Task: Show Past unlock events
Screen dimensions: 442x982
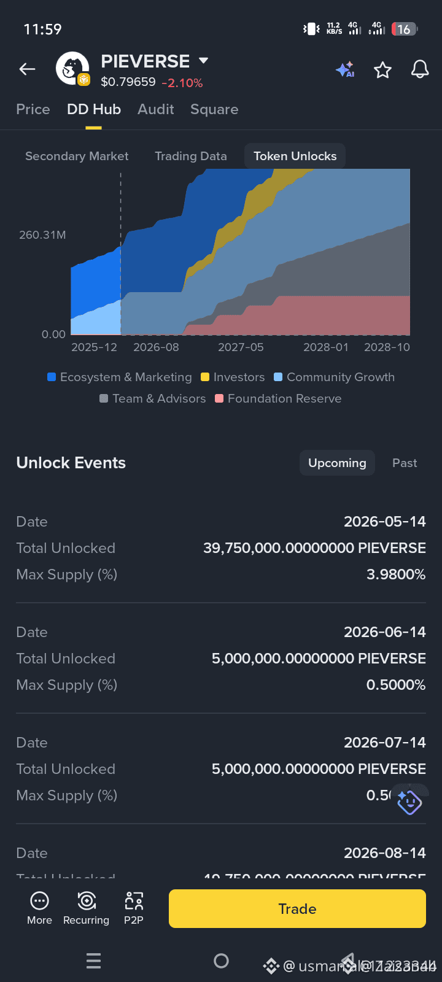Action: click(405, 463)
